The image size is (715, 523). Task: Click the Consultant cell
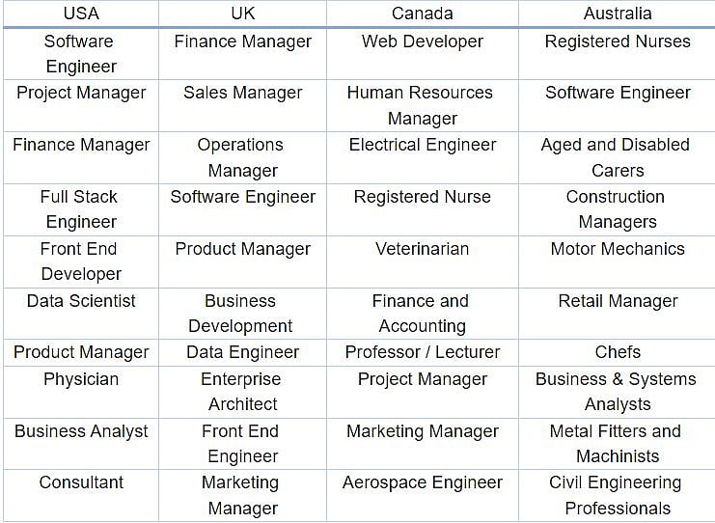pyautogui.click(x=80, y=482)
